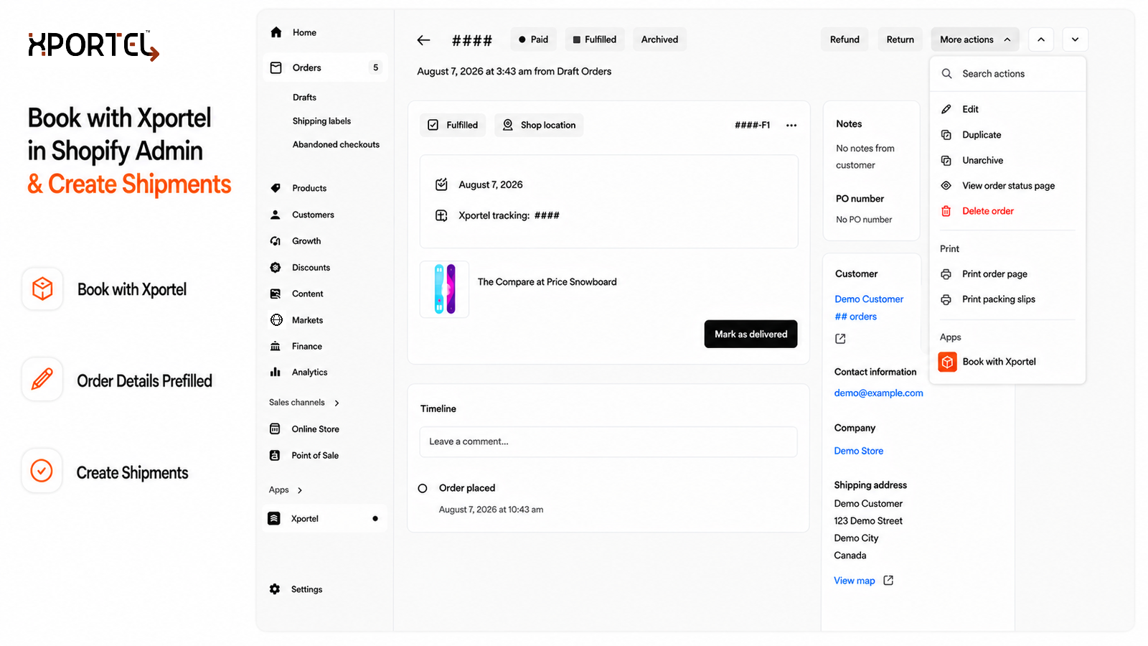The height and width of the screenshot is (646, 1148).
Task: Click the Xportel tracking package icon
Action: pos(441,215)
